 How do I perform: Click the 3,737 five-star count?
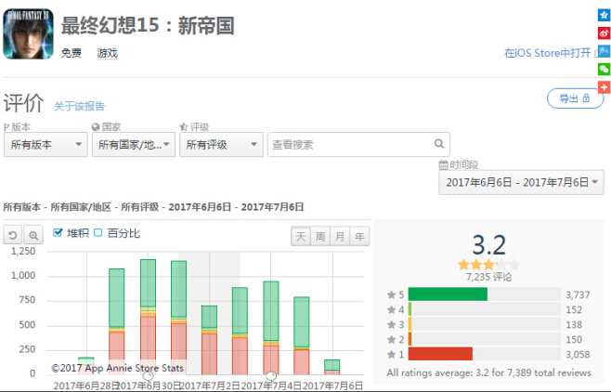tap(578, 294)
